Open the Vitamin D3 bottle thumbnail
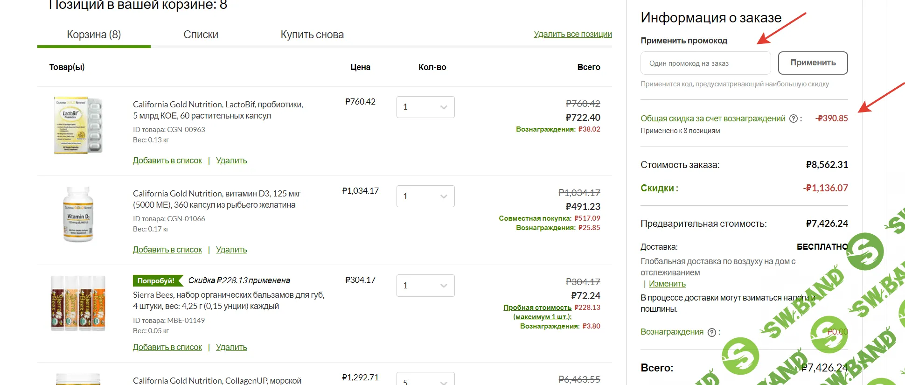905x385 pixels. point(78,215)
